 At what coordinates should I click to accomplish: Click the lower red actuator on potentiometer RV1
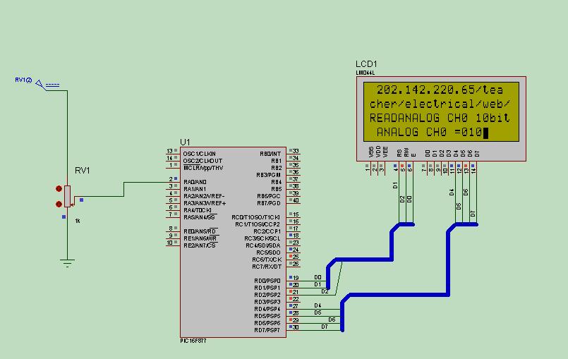click(x=59, y=205)
